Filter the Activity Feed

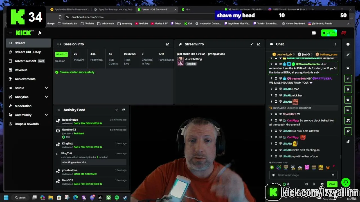point(116,110)
